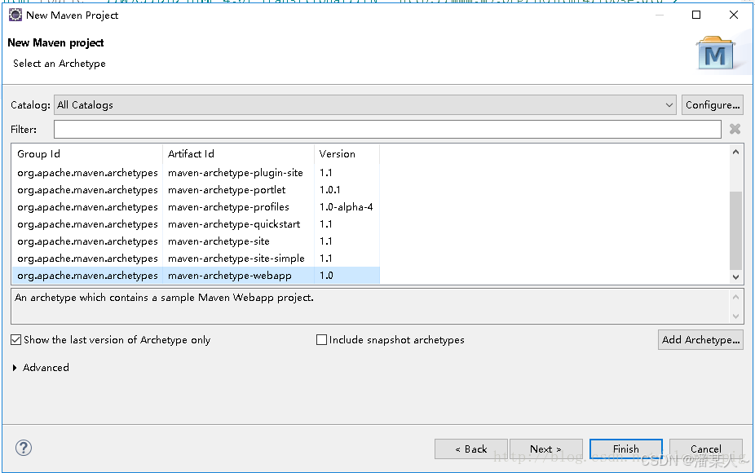Screen dimensions: 755x473
Task: Expand the Advanced section
Action: click(x=41, y=368)
